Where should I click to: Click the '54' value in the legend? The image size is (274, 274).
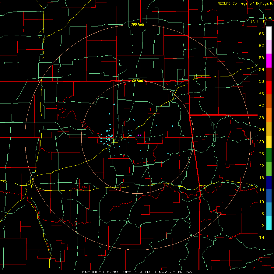pyautogui.click(x=262, y=69)
